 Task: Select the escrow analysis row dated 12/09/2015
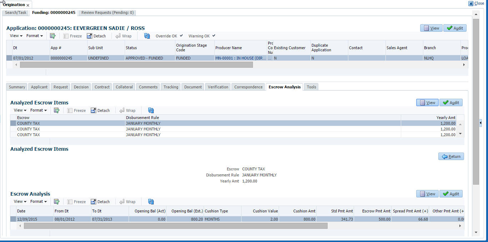point(237,219)
